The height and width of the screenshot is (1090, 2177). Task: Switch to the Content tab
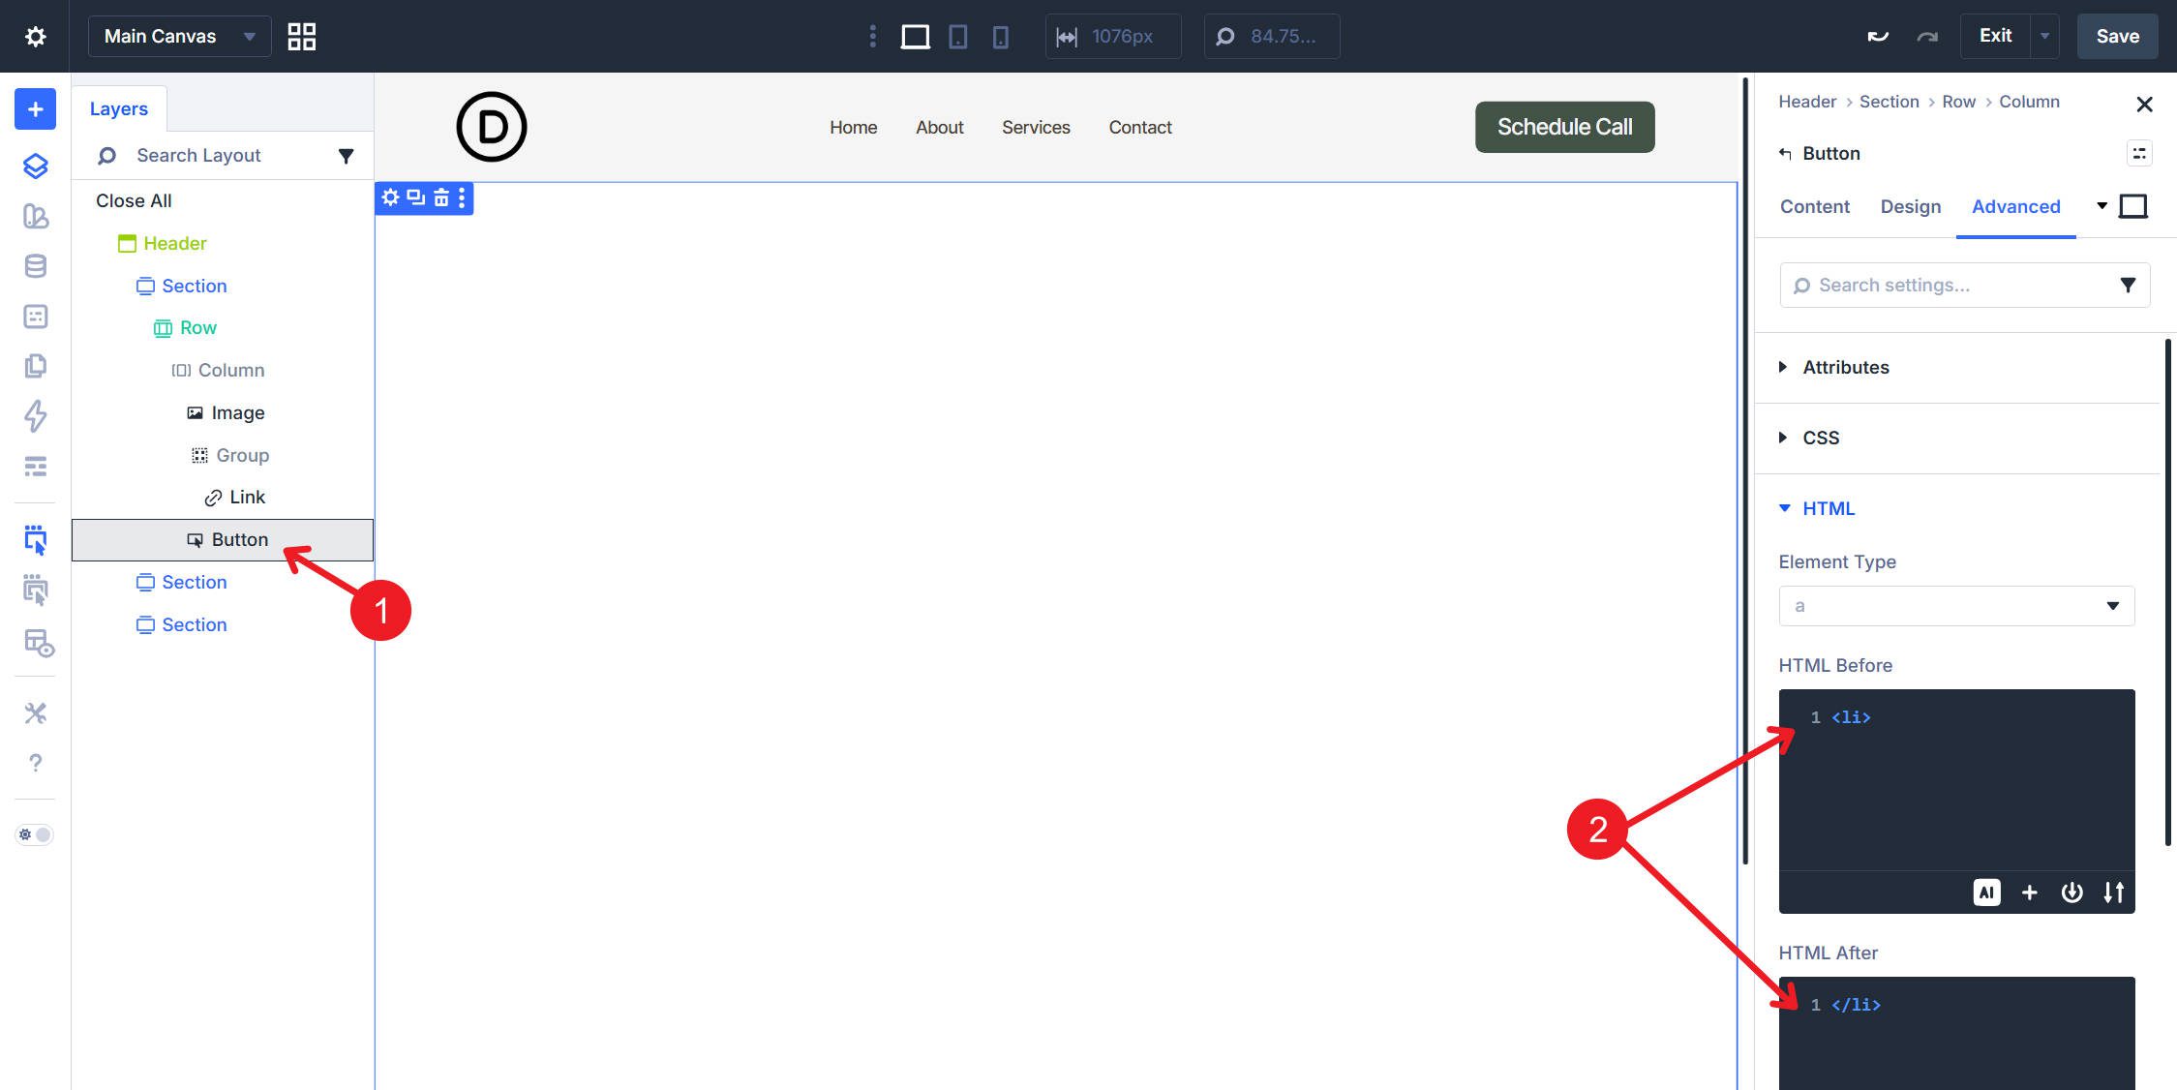(x=1814, y=206)
